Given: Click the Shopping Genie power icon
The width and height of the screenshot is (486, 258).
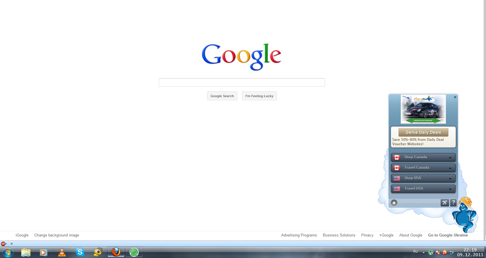Looking at the screenshot, I should (x=394, y=203).
